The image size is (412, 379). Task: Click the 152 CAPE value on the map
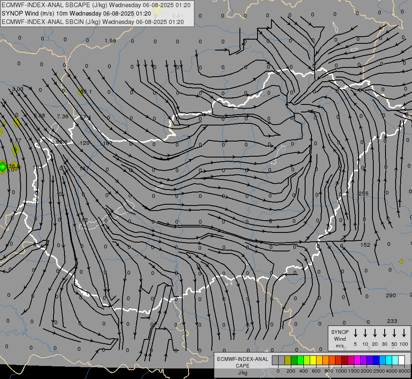(365, 245)
